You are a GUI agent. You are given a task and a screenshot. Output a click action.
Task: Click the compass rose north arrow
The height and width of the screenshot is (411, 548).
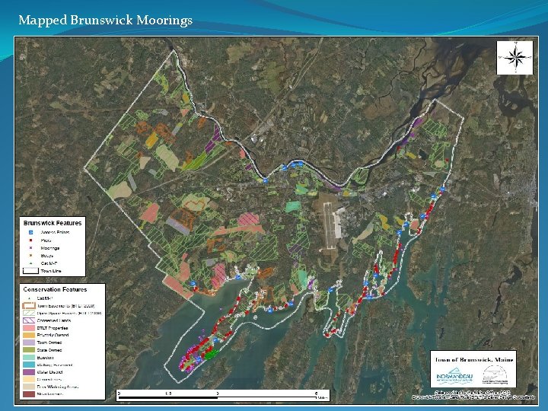(x=515, y=57)
